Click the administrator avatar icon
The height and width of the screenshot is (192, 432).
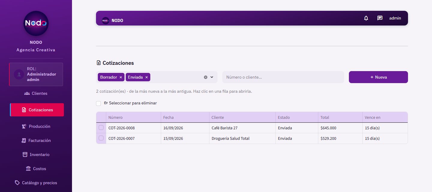pyautogui.click(x=19, y=74)
